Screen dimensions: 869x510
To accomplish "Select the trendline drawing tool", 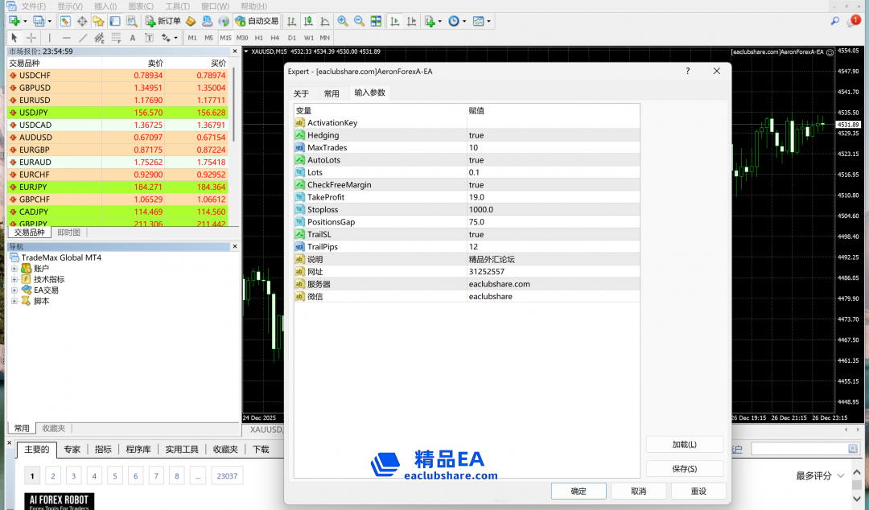I will click(x=83, y=38).
